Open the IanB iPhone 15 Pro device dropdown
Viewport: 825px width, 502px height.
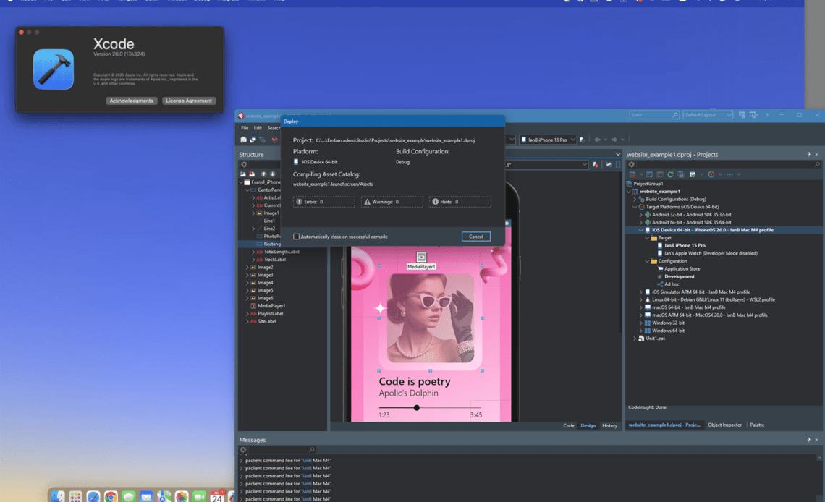[548, 140]
